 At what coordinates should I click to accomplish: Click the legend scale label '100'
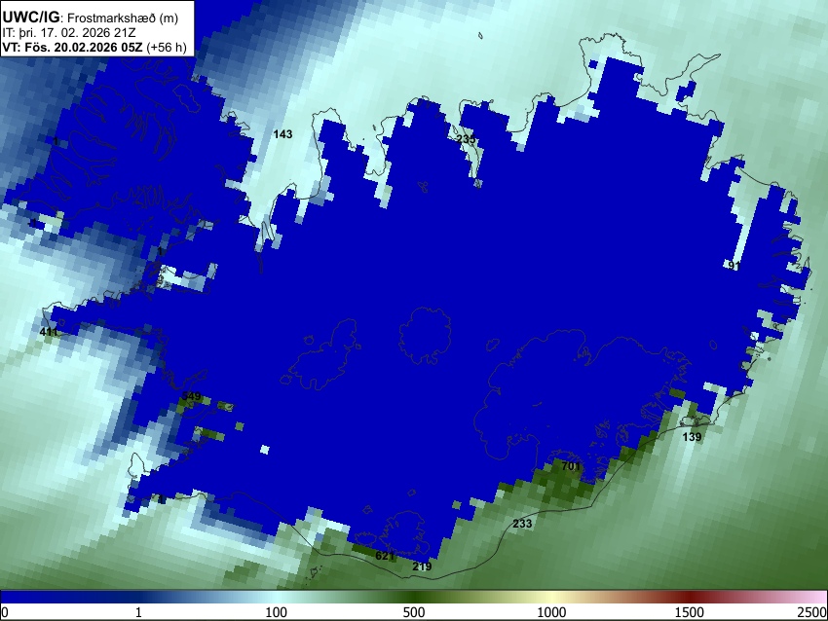point(276,612)
